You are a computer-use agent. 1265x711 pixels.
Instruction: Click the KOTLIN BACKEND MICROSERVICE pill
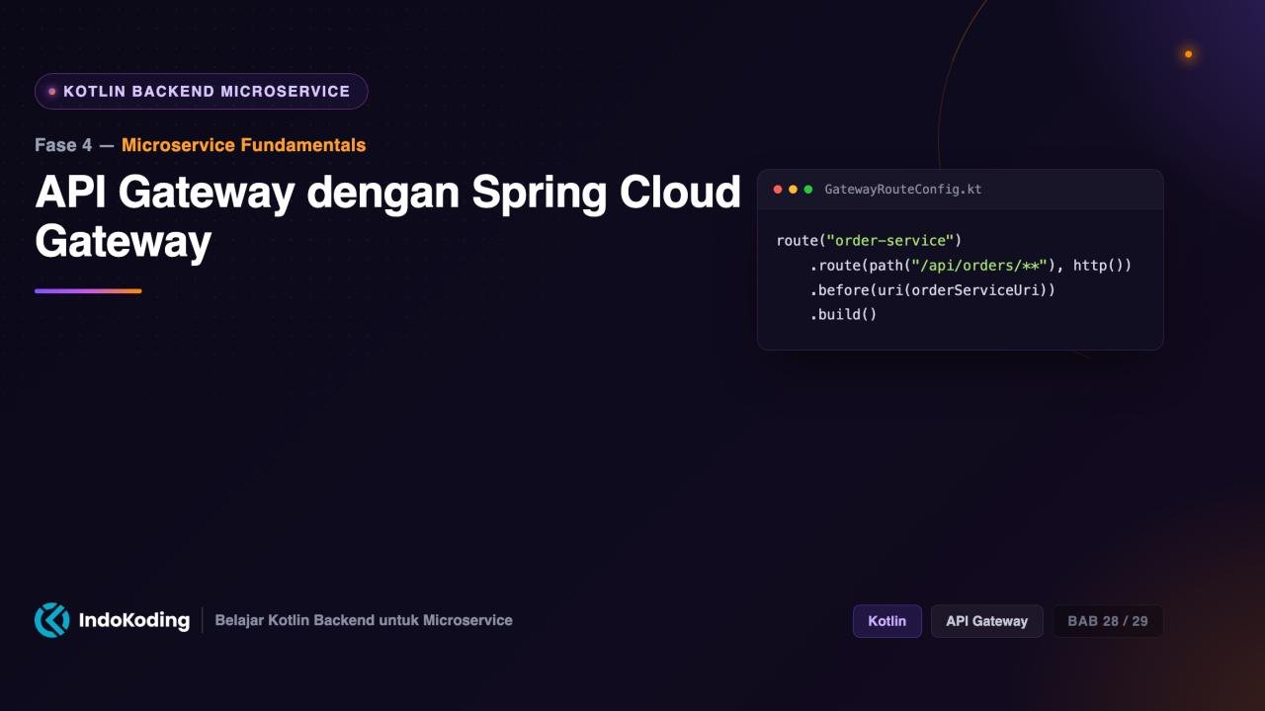[x=202, y=91]
